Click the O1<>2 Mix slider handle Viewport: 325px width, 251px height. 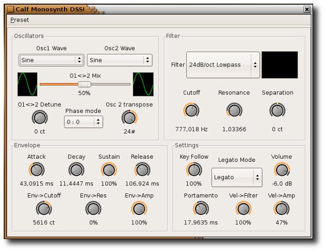(84, 84)
